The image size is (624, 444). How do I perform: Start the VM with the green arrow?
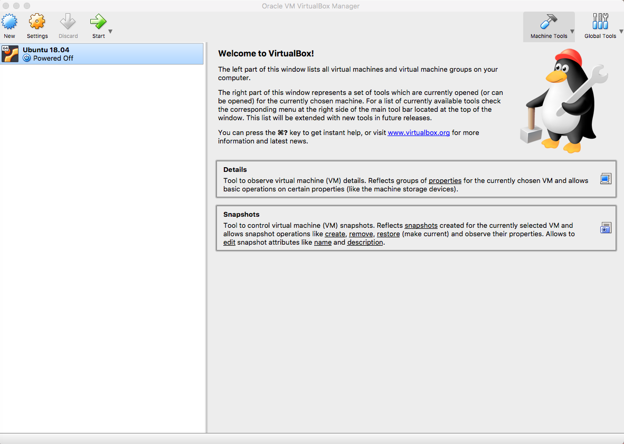[98, 22]
